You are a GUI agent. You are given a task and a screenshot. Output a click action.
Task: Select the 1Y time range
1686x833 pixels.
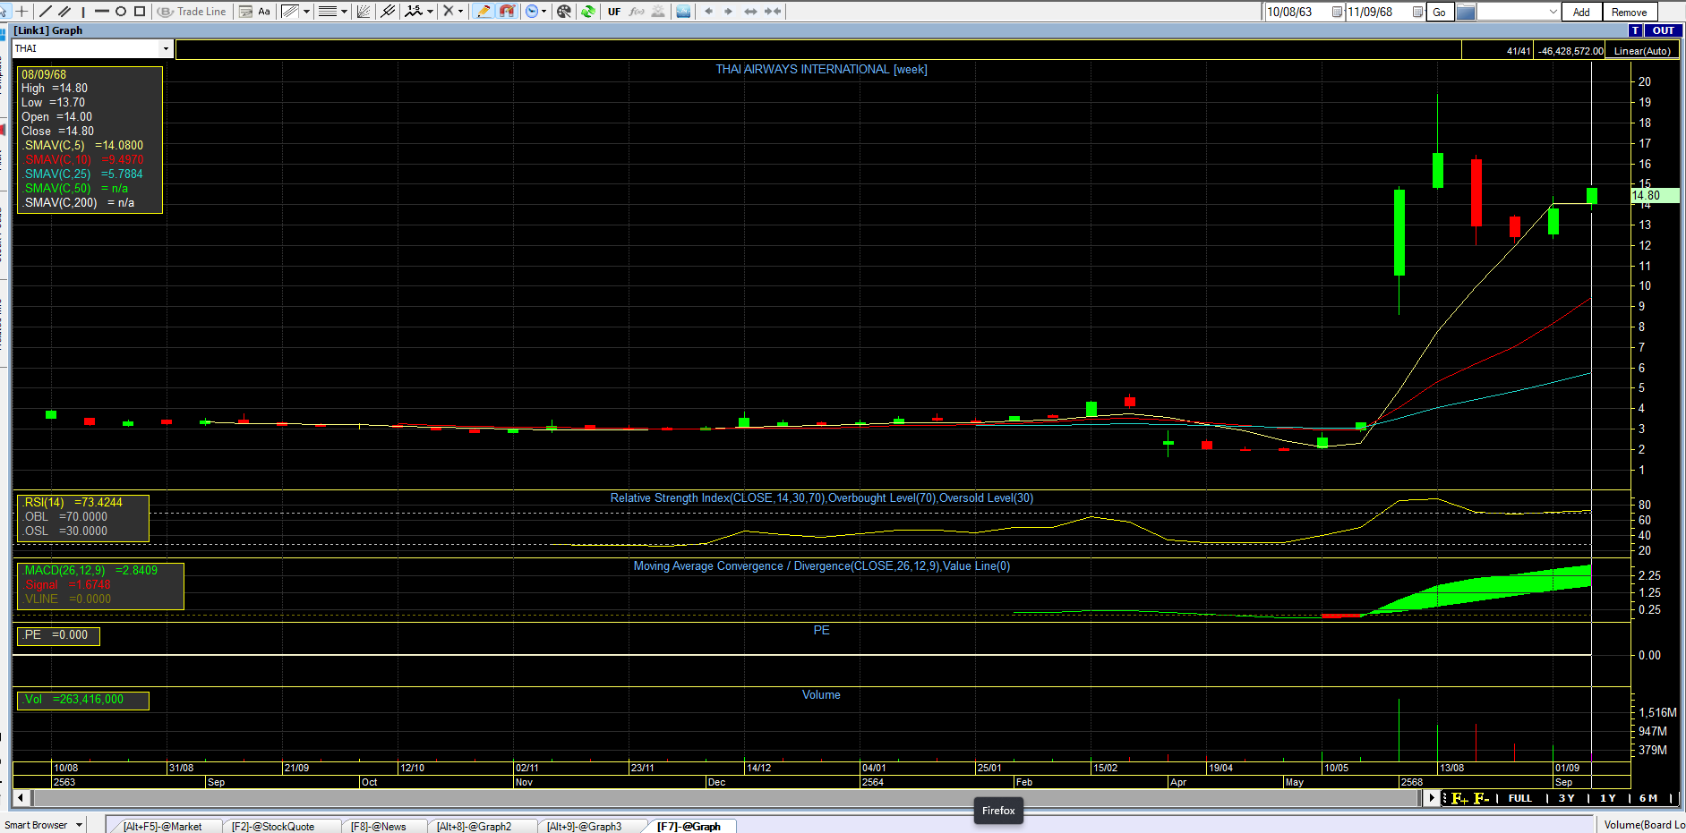click(1608, 798)
